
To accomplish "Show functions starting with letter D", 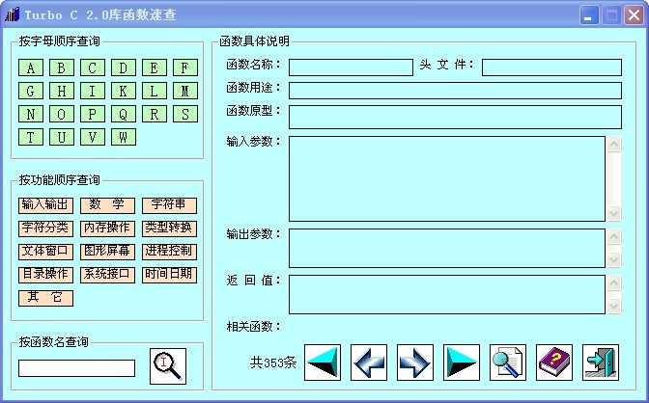I will (124, 67).
